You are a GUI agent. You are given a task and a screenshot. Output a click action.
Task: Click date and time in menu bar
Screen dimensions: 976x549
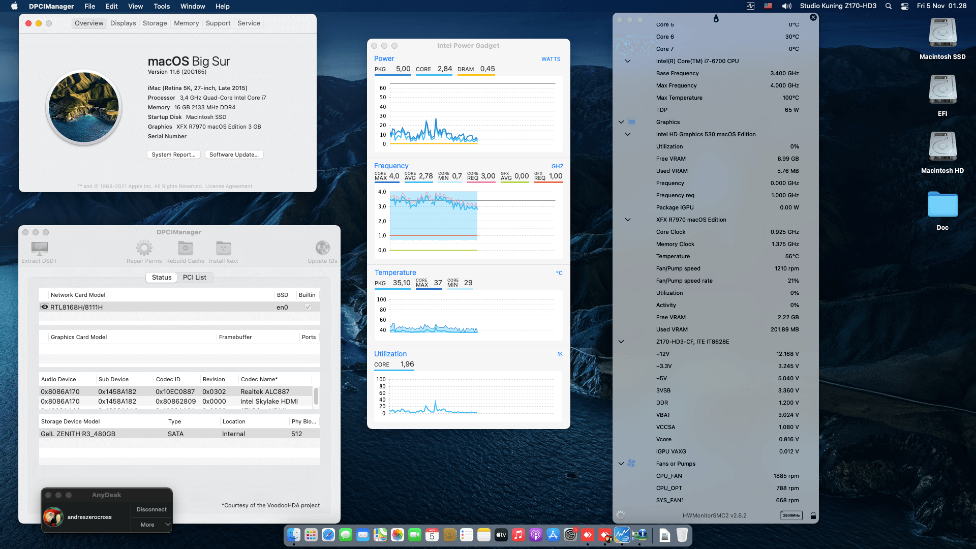tap(941, 6)
